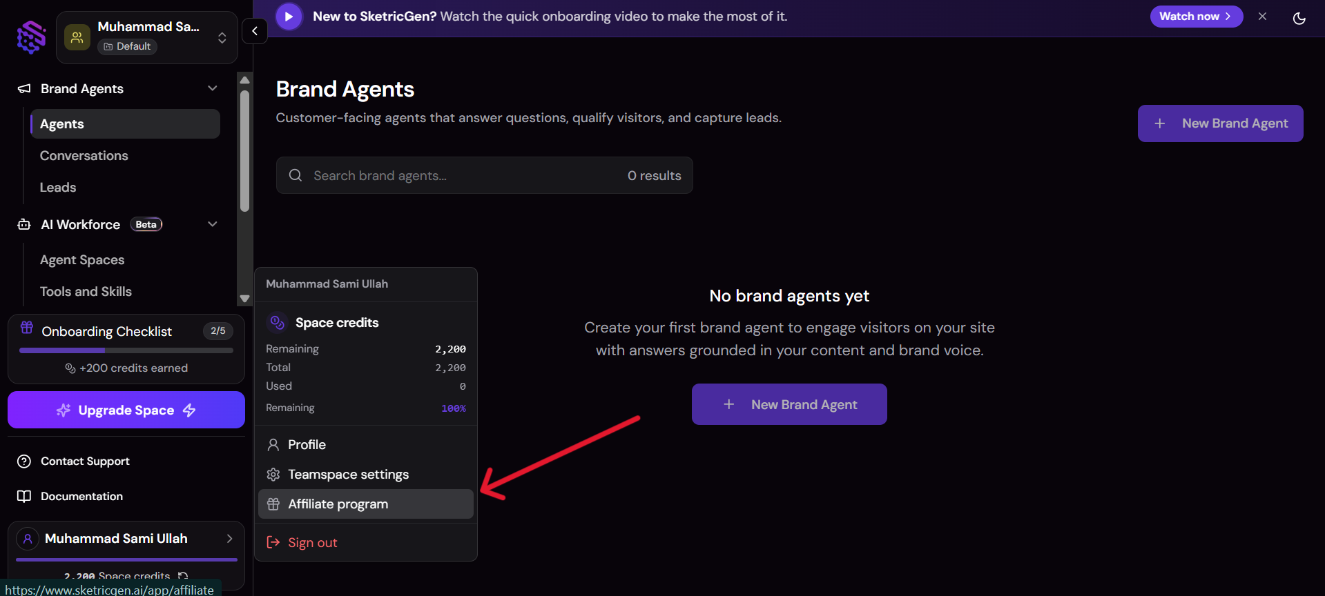Dismiss the onboarding banner
1325x596 pixels.
coord(1262,17)
